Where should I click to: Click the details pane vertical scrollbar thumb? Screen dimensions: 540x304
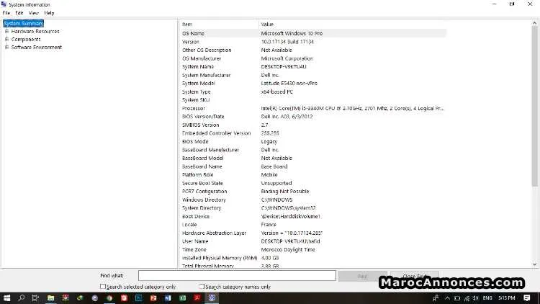[534, 107]
